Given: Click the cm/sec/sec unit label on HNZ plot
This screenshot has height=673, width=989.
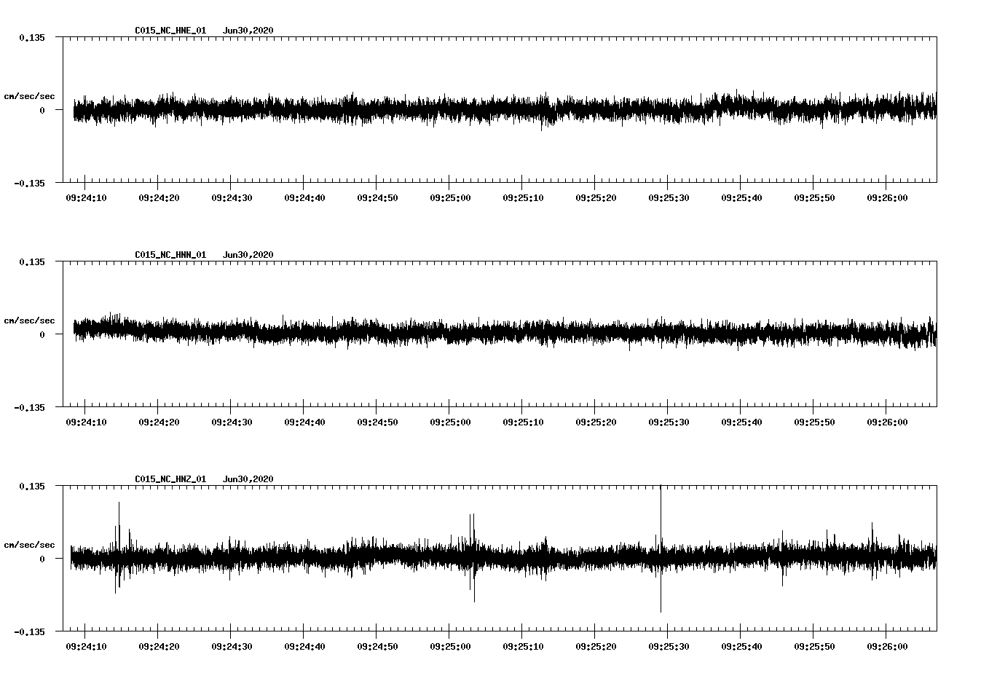Looking at the screenshot, I should coord(29,545).
